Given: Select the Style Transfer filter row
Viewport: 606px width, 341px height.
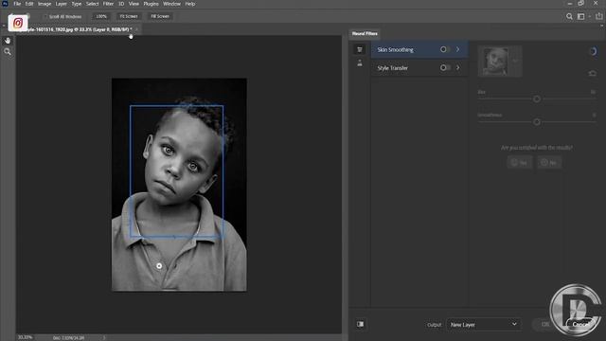Looking at the screenshot, I should pos(419,67).
